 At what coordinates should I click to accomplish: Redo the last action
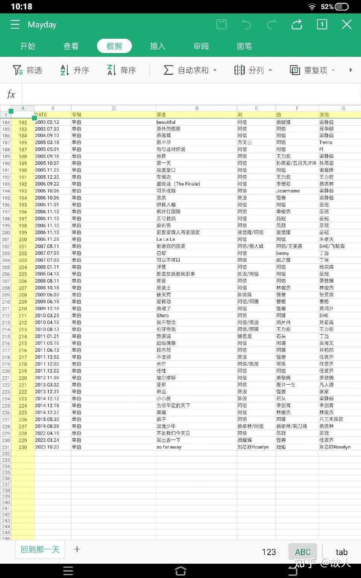pyautogui.click(x=272, y=24)
